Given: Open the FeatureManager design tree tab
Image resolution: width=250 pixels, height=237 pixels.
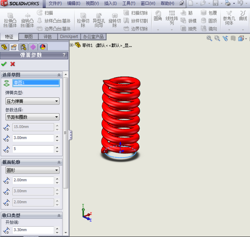Looking at the screenshot, I should coord(4,47).
